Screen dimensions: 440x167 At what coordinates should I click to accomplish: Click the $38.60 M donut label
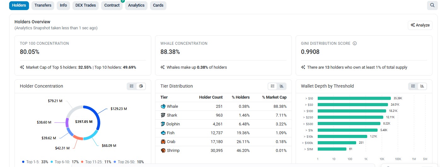[44, 122]
